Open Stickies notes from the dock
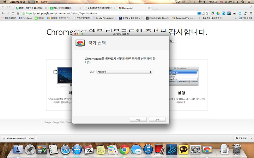 click(x=101, y=150)
